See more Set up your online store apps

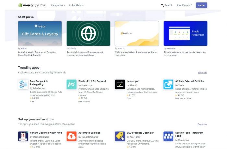[203, 124]
